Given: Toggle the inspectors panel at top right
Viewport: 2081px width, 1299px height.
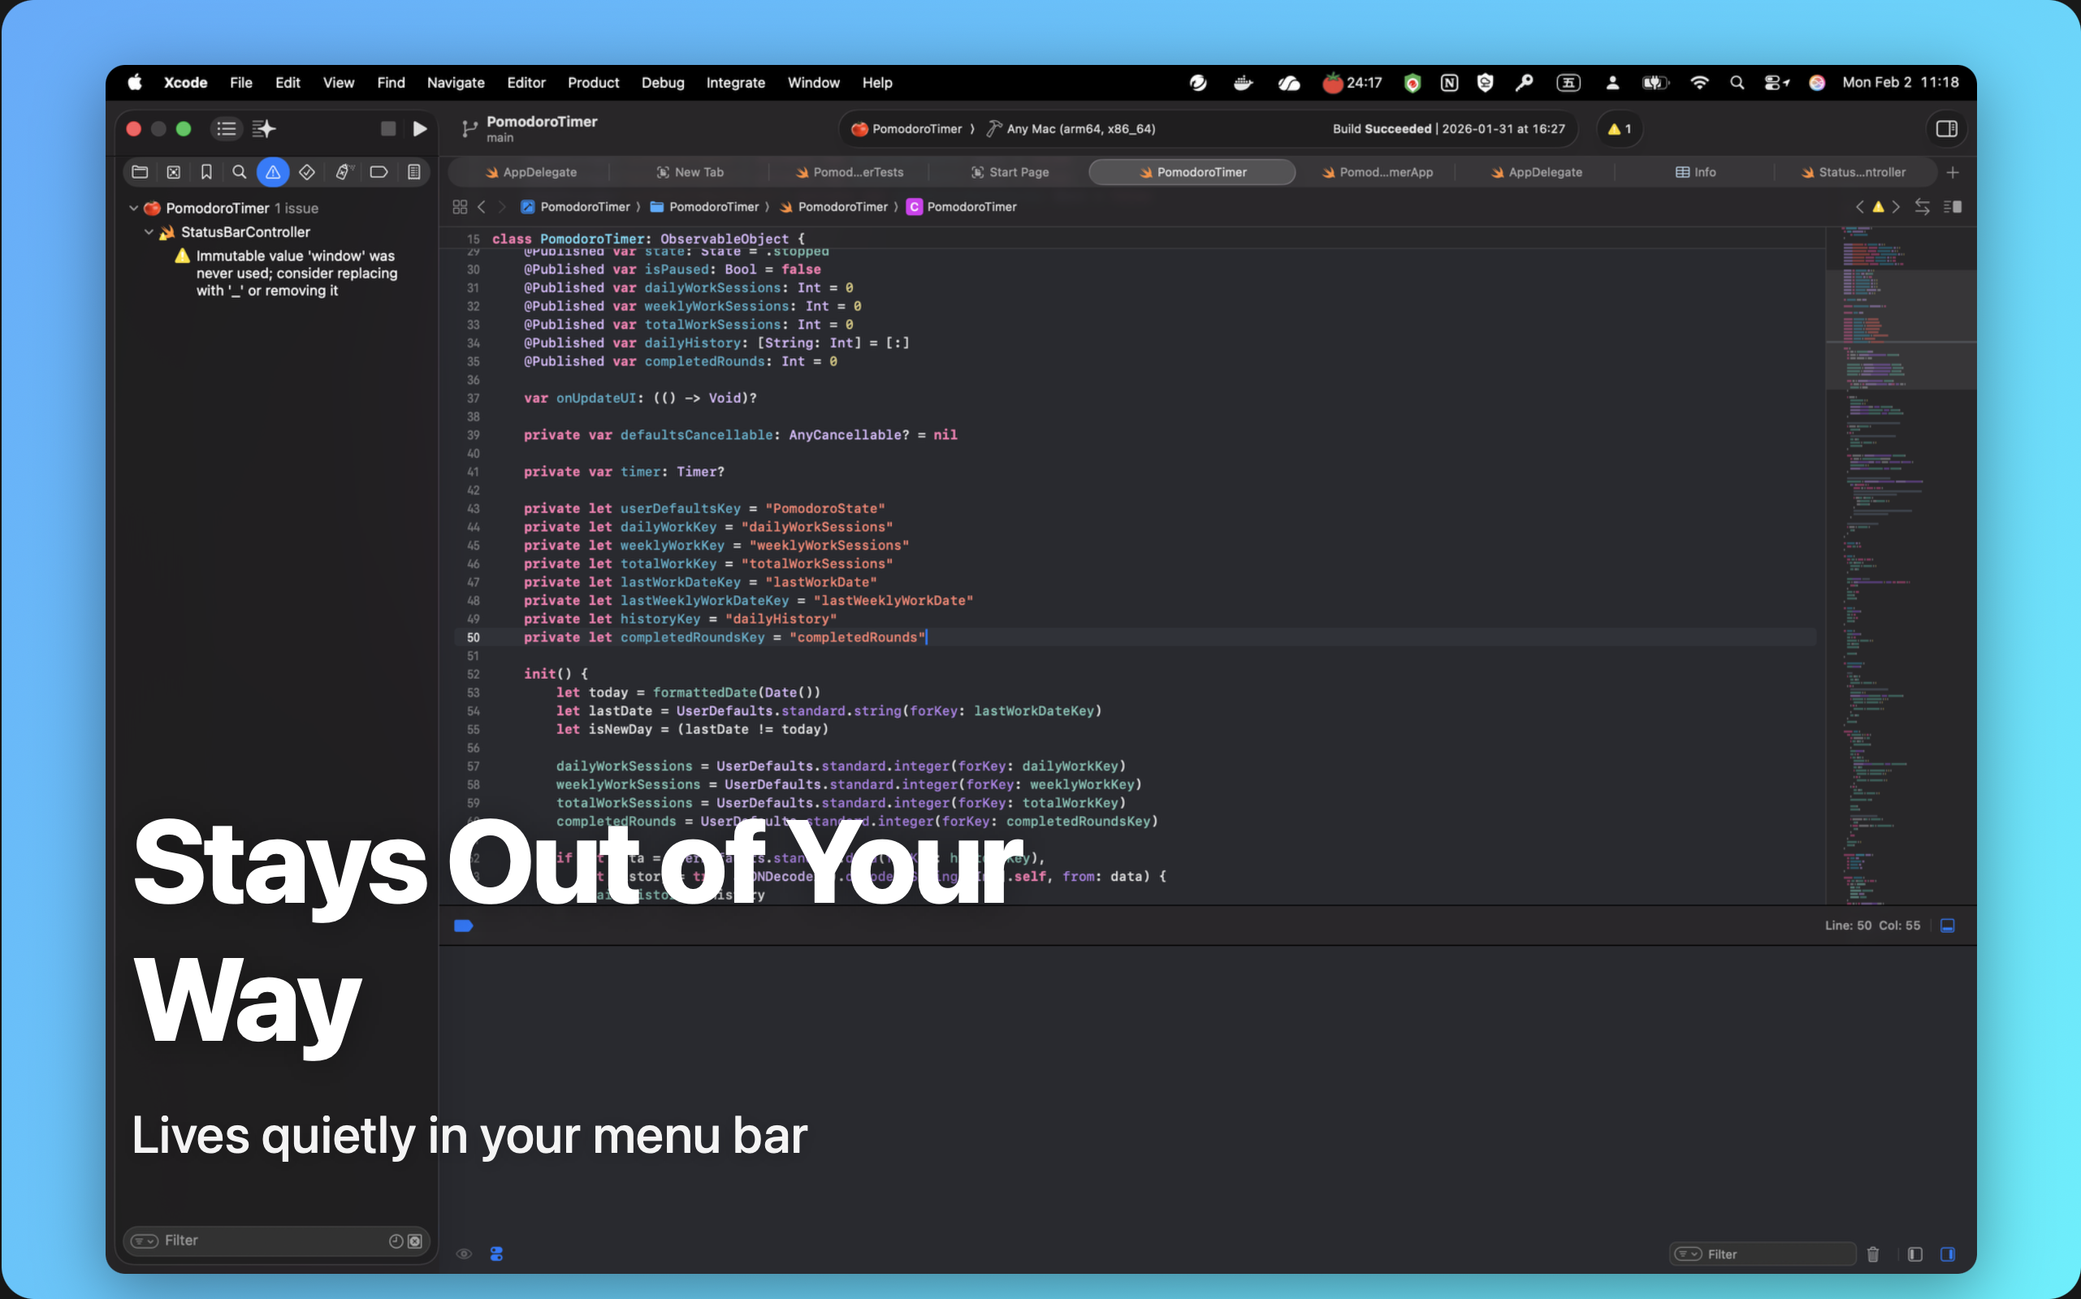Looking at the screenshot, I should click(1946, 129).
